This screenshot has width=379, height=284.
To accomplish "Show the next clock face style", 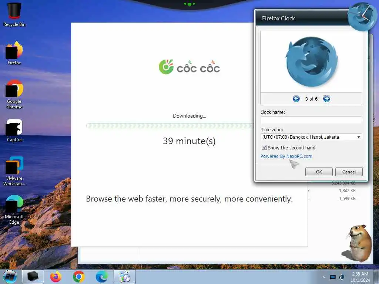I will point(326,98).
